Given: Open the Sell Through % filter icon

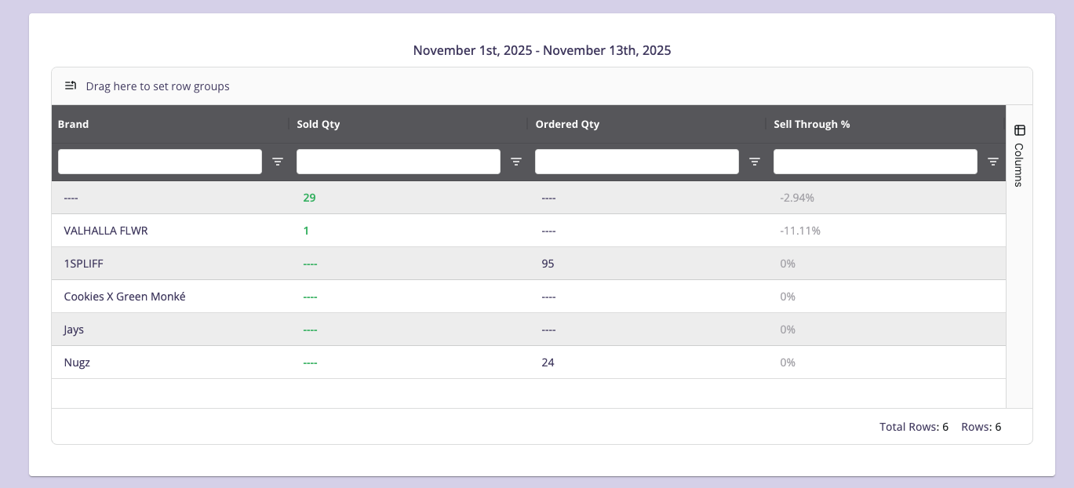Looking at the screenshot, I should 993,162.
